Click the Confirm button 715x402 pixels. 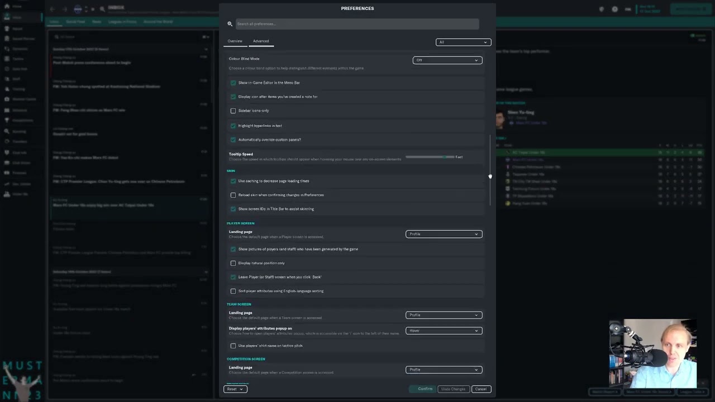[x=422, y=389]
